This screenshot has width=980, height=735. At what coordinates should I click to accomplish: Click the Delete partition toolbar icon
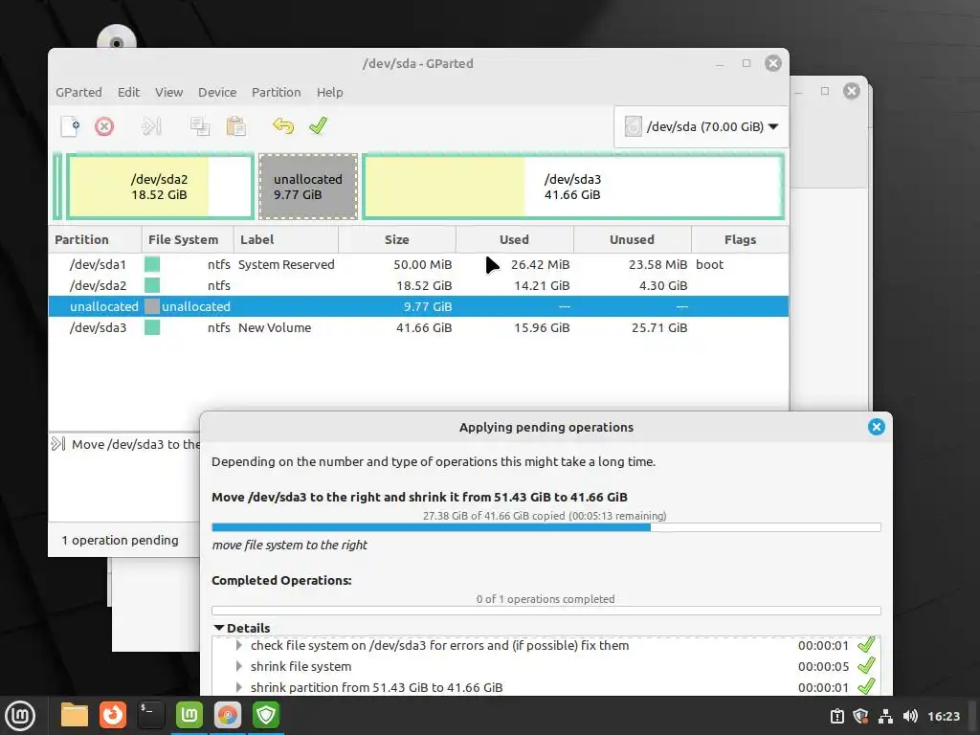click(x=104, y=126)
